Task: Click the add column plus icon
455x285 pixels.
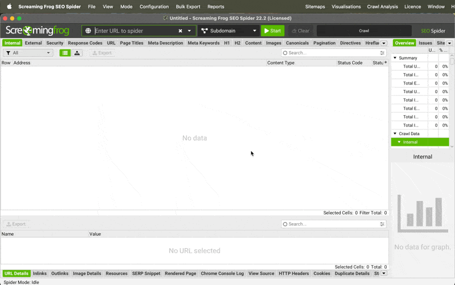Action: coord(386,62)
